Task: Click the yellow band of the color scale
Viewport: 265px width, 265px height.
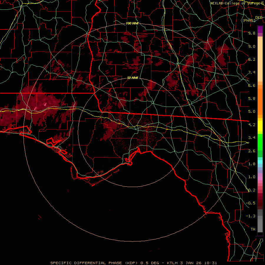Action: [x=260, y=126]
